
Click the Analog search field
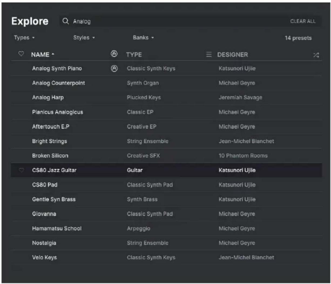click(x=190, y=21)
